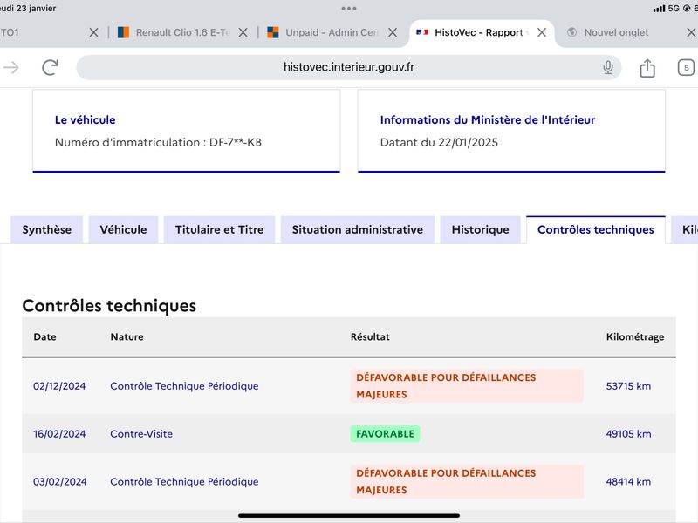Viewport: 698px width, 523px height.
Task: Click the Résultat column header
Action: click(x=370, y=336)
